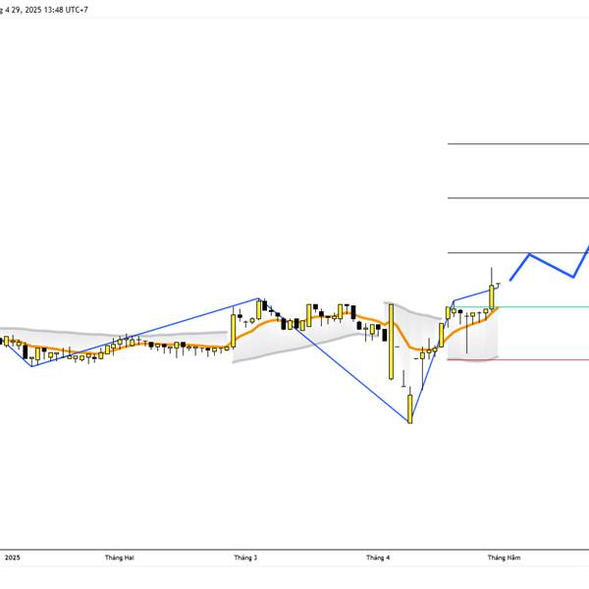Click the "13:48 UTC+7" timestamp text
This screenshot has height=589, width=589.
tap(66, 10)
